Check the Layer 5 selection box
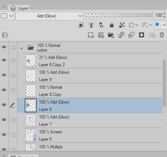 13,135
